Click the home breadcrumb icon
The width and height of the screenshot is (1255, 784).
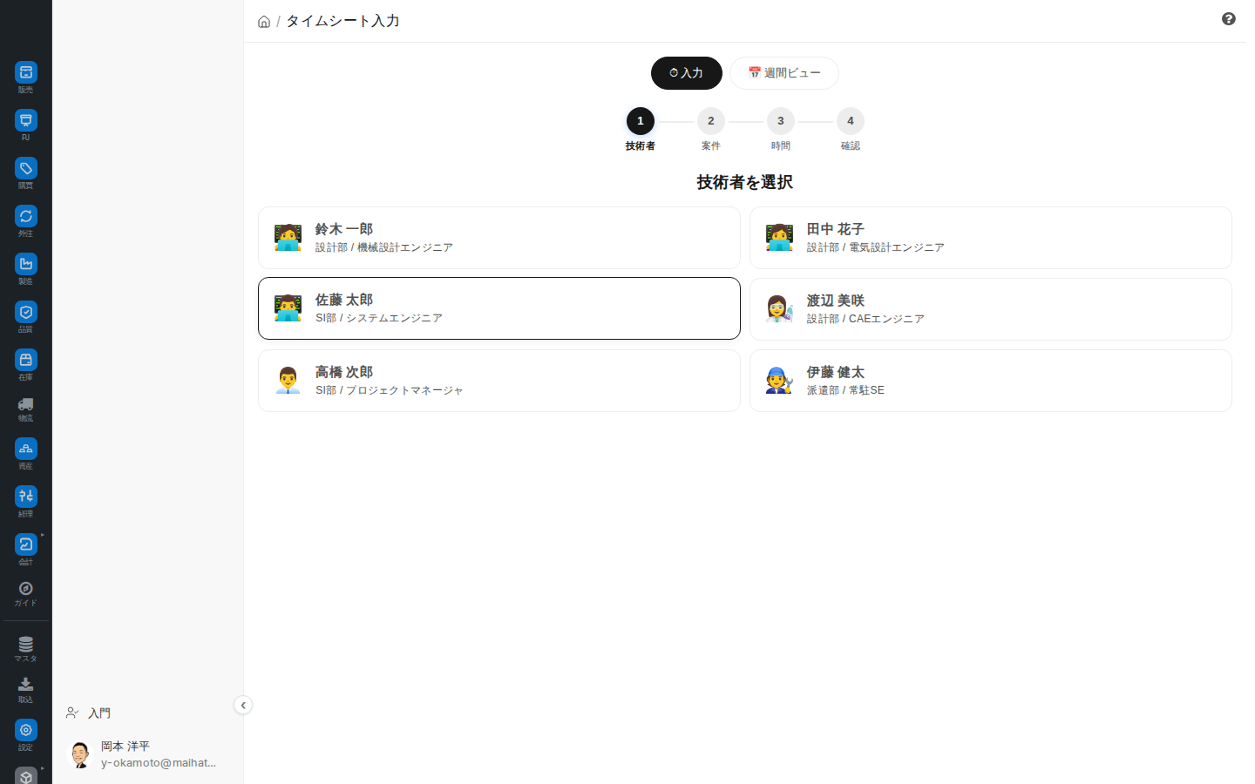coord(264,22)
